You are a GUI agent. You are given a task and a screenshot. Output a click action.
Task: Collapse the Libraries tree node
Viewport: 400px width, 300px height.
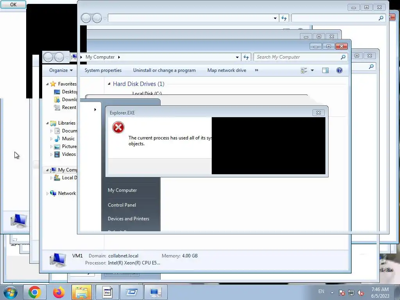click(47, 123)
